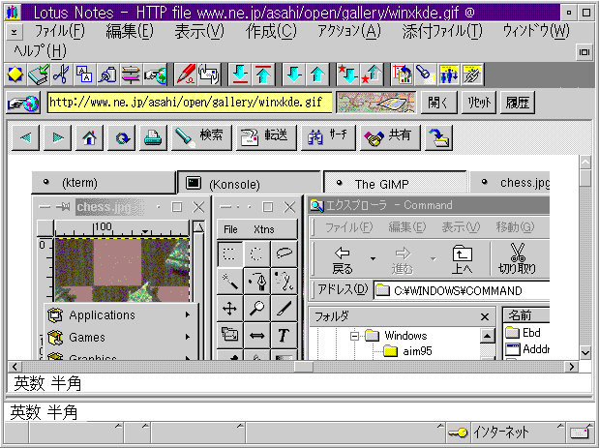
Task: Click the vertical scrollbar up arrow
Action: coord(585,163)
